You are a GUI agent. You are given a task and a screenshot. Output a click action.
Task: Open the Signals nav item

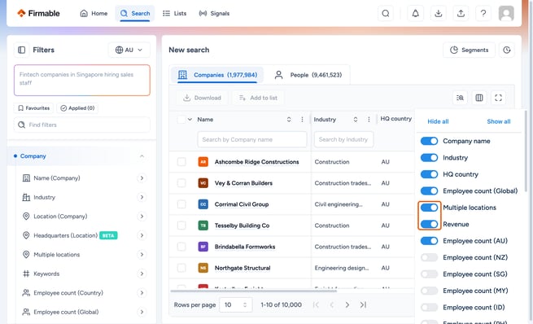pos(214,13)
